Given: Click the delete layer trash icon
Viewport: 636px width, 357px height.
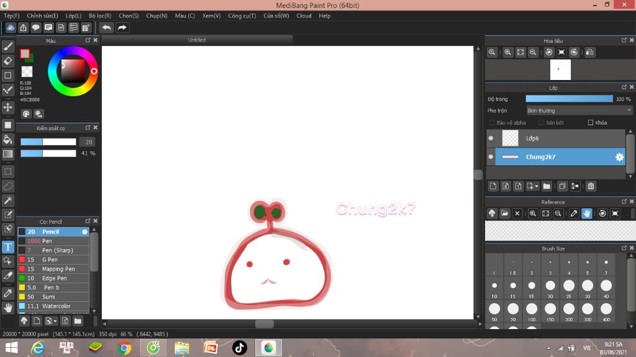Looking at the screenshot, I should tap(591, 186).
